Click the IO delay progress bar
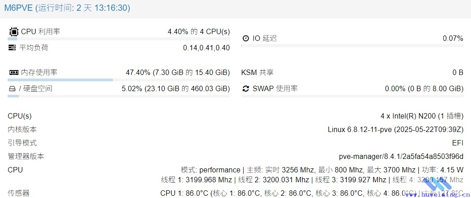Viewport: 471px width, 198px height. tap(352, 45)
